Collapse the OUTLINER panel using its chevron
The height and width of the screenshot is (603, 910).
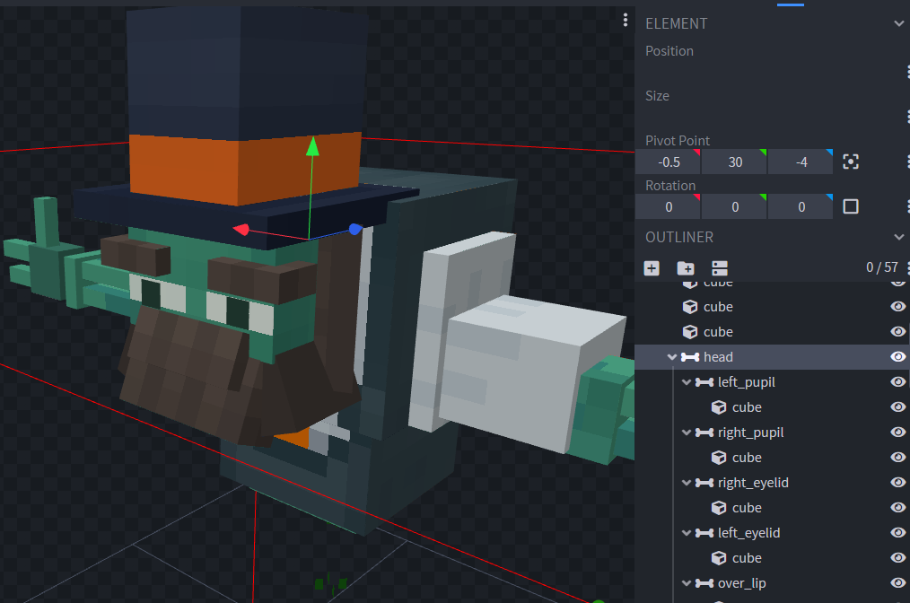pyautogui.click(x=899, y=238)
